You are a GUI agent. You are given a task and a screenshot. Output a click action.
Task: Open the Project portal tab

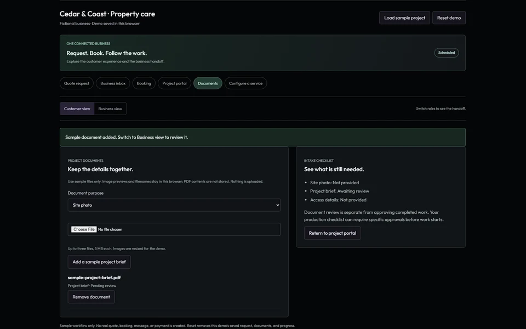coord(174,83)
